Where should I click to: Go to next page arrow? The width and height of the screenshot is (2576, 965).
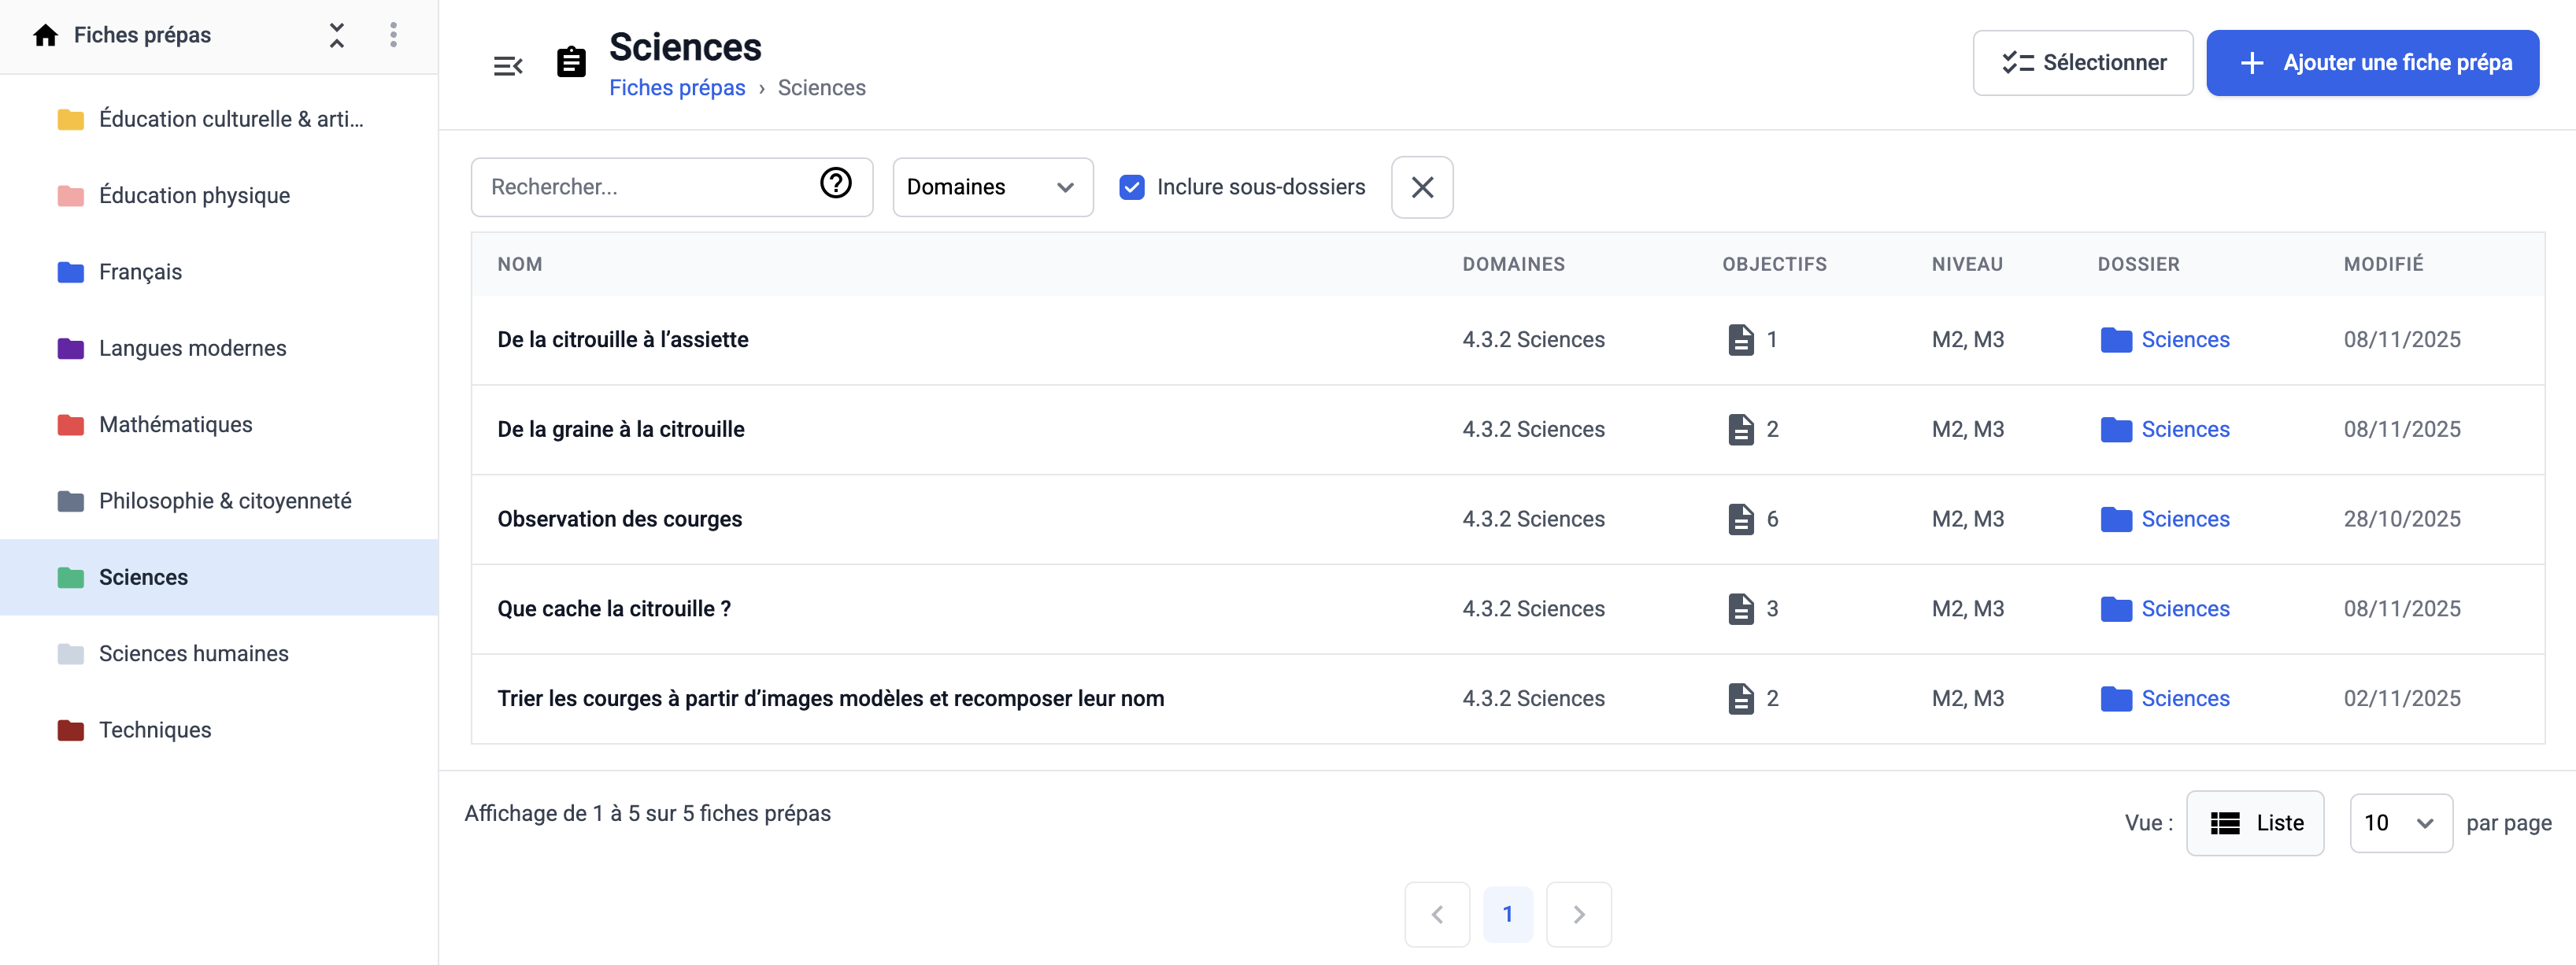(x=1578, y=914)
